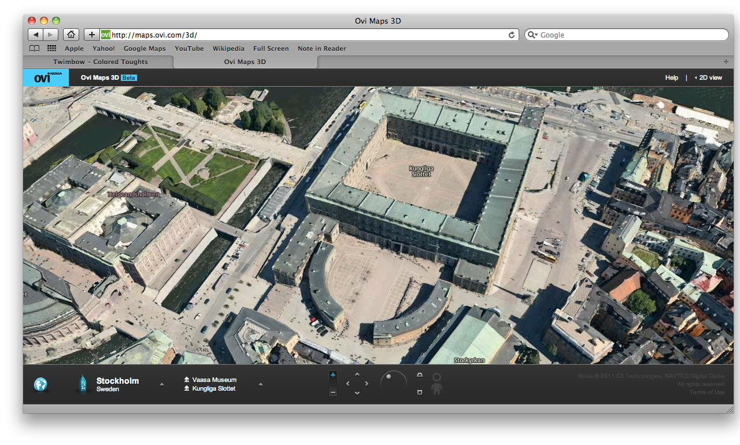Go to Vaasa Museum landmark
Viewport: 740px width, 445px height.
(x=214, y=380)
